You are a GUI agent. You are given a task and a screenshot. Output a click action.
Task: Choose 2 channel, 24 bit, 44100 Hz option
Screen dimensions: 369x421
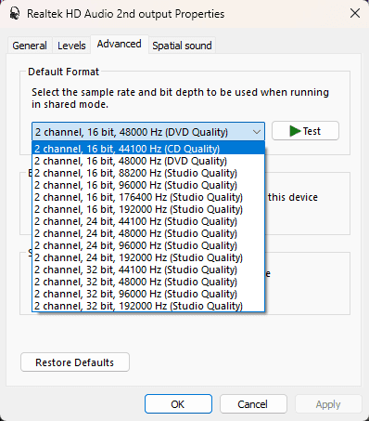pyautogui.click(x=148, y=221)
